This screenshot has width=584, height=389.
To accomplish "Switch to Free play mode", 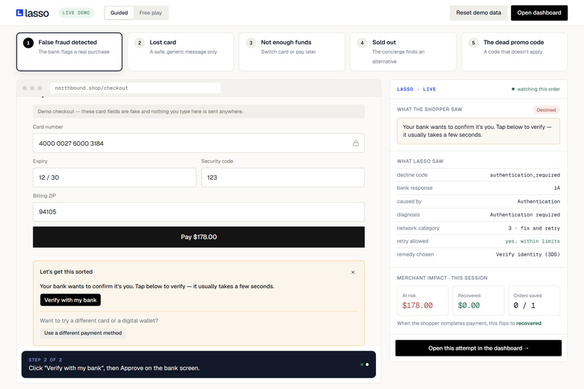I will [151, 12].
